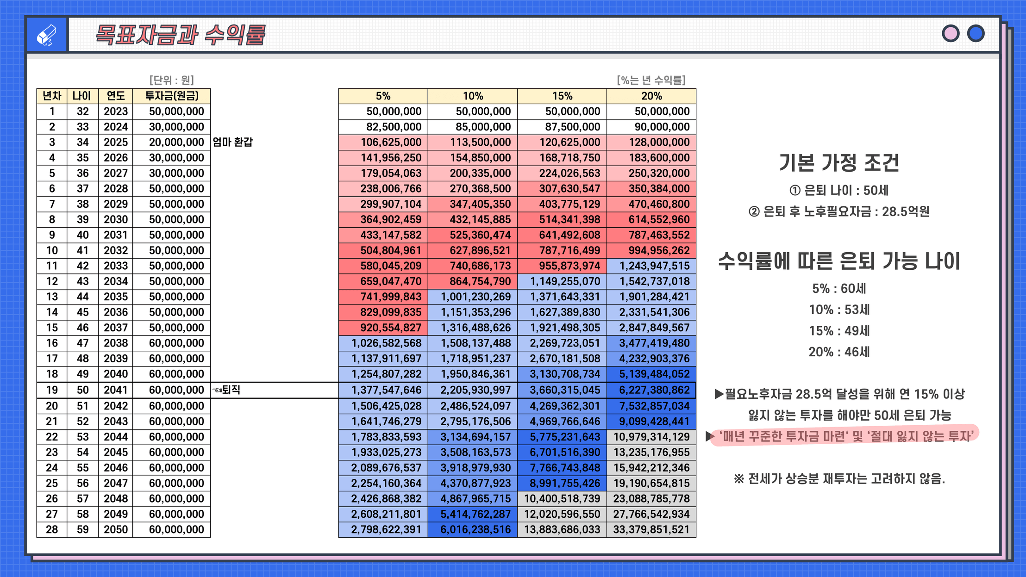Select the 연도 column header
The width and height of the screenshot is (1026, 577).
click(115, 96)
